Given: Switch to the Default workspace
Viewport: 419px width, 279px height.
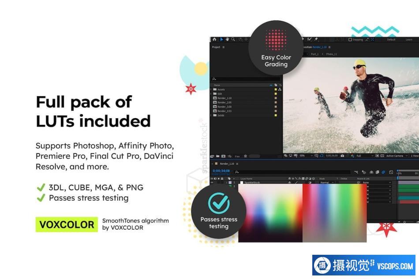Looking at the screenshot, I should point(391,40).
